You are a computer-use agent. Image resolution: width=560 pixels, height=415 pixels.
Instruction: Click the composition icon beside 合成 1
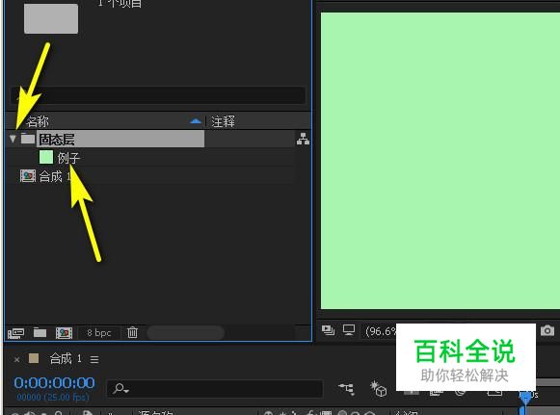point(28,176)
